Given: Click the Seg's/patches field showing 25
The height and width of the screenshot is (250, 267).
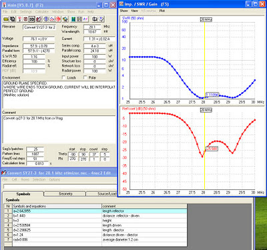Looking at the screenshot, I should (35, 149).
